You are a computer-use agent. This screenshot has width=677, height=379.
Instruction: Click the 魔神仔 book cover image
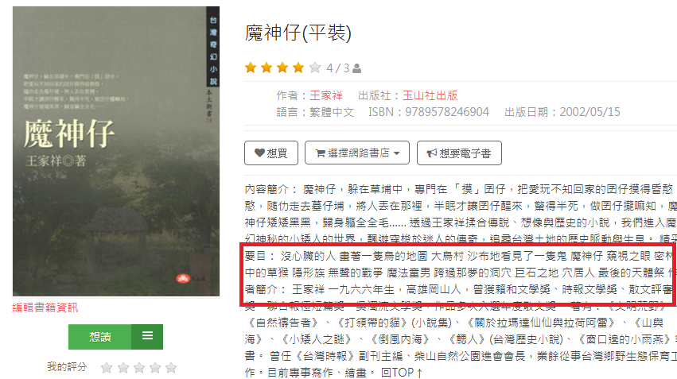point(115,151)
